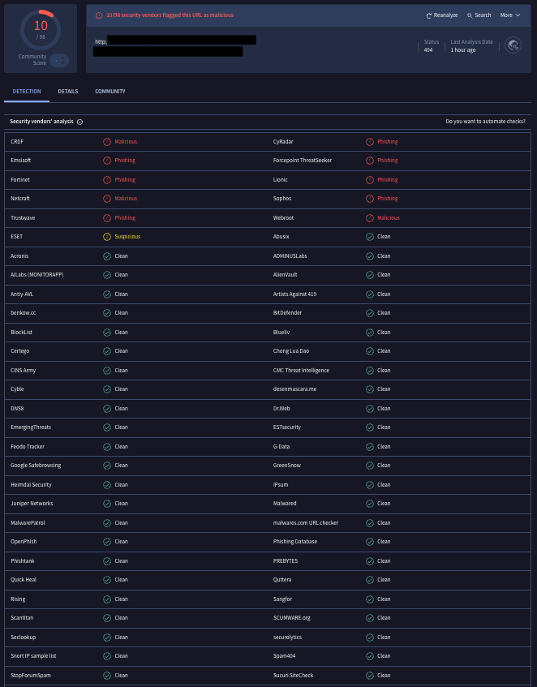
Task: Click the Artists Against 419 vendor name
Action: pyautogui.click(x=294, y=294)
